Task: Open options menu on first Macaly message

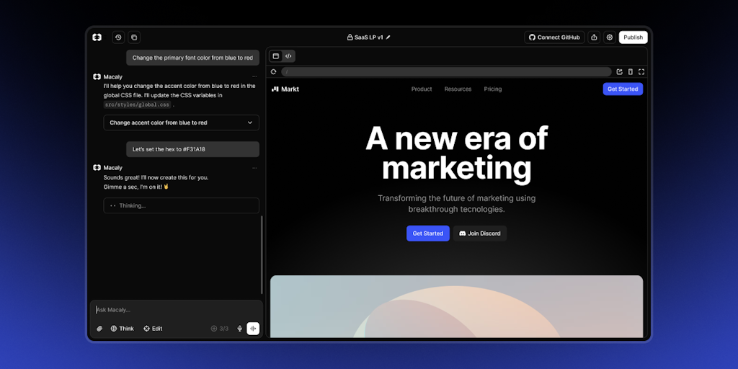Action: pyautogui.click(x=254, y=76)
